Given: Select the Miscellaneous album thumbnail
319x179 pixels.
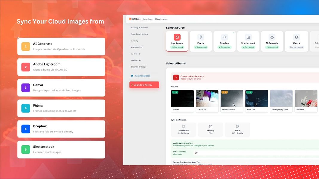Looking at the screenshot, I should click(232, 98).
